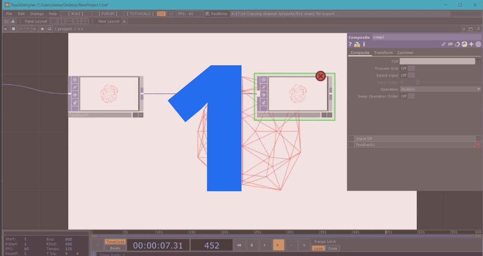Click the Python help icon in parameters
This screenshot has width=483, height=256.
click(357, 44)
